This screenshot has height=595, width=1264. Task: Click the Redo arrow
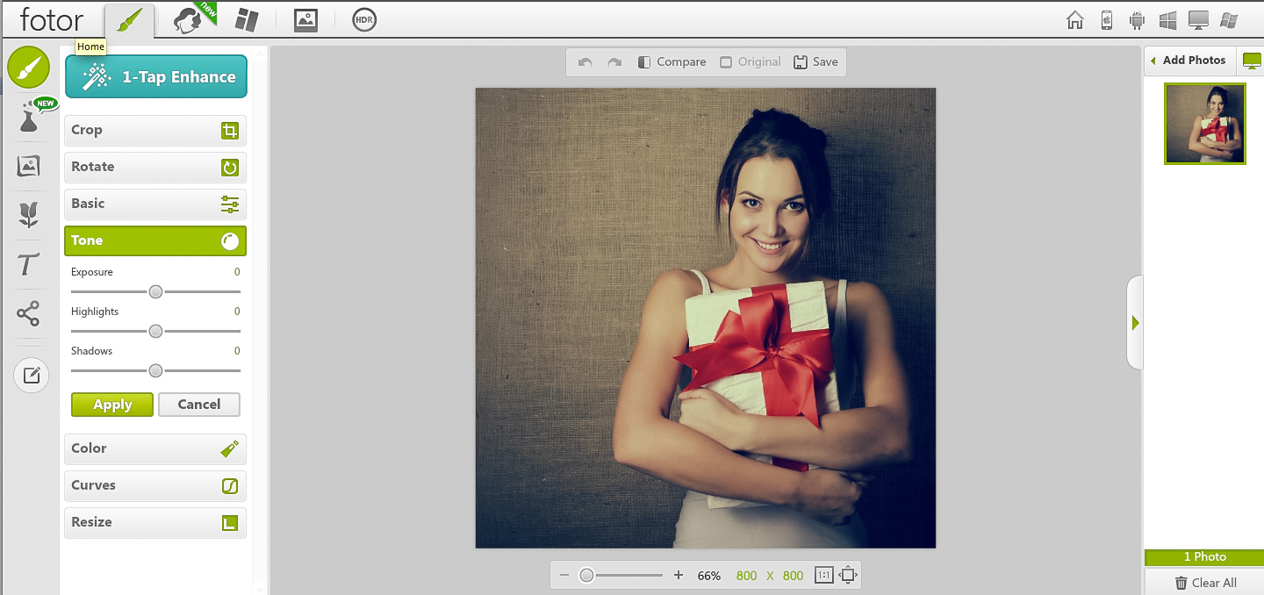point(614,62)
